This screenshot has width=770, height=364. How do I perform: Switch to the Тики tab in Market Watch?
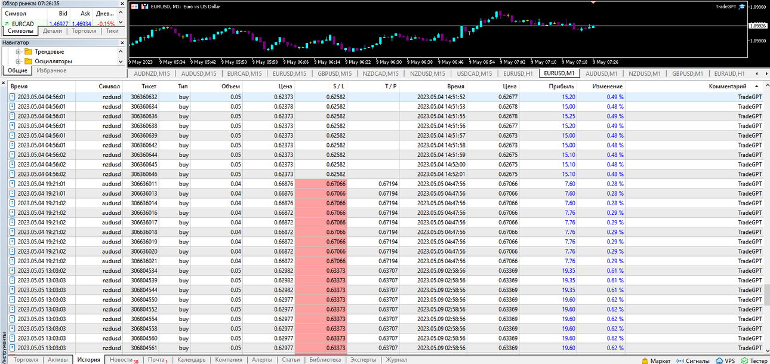[112, 31]
